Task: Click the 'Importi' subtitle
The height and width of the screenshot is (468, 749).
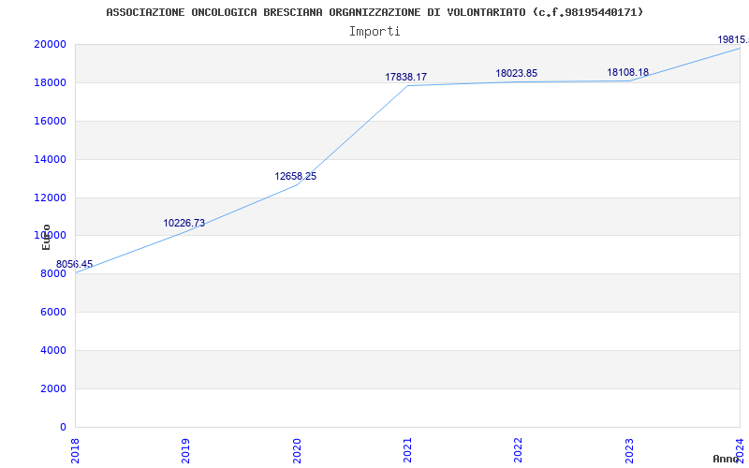Action: (374, 32)
